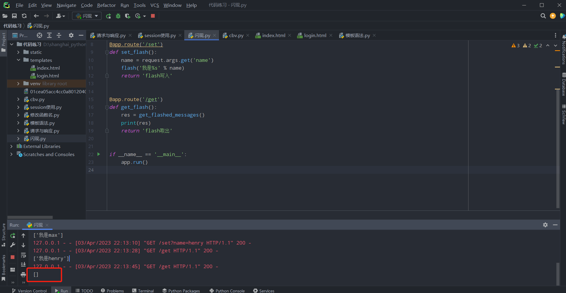Toggle the Structure tool window
This screenshot has width=566, height=293.
4,235
